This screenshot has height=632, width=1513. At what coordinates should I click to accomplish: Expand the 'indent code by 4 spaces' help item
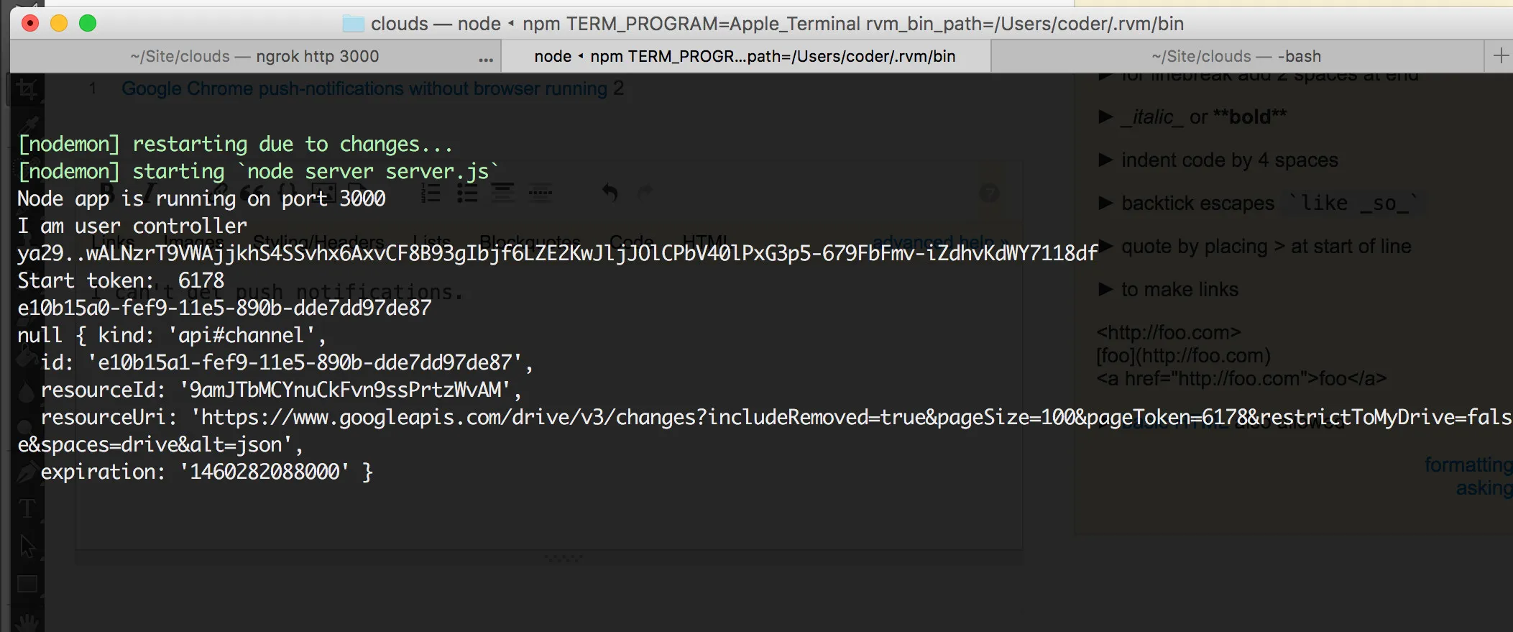1105,160
